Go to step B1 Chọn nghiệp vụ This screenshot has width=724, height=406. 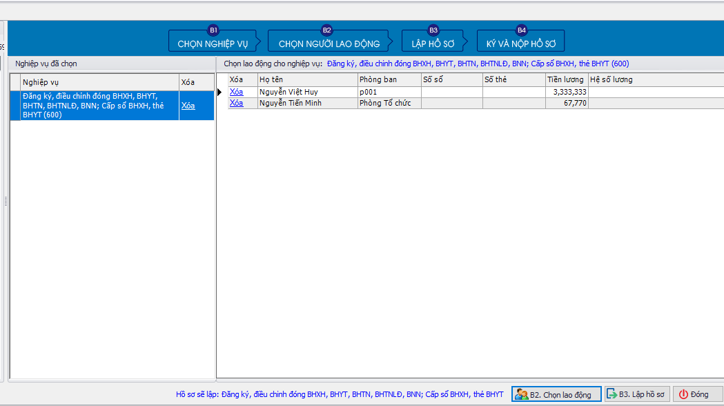pos(213,41)
